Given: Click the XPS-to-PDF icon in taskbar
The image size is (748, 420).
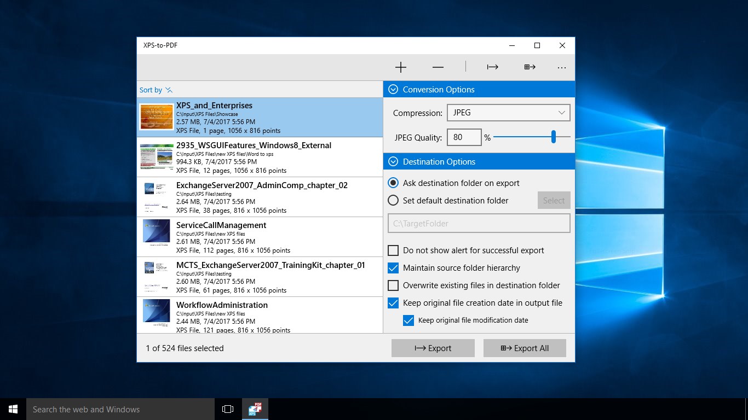Looking at the screenshot, I should 255,409.
